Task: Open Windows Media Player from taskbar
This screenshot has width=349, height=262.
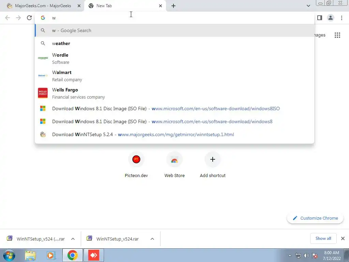Action: 51,255
